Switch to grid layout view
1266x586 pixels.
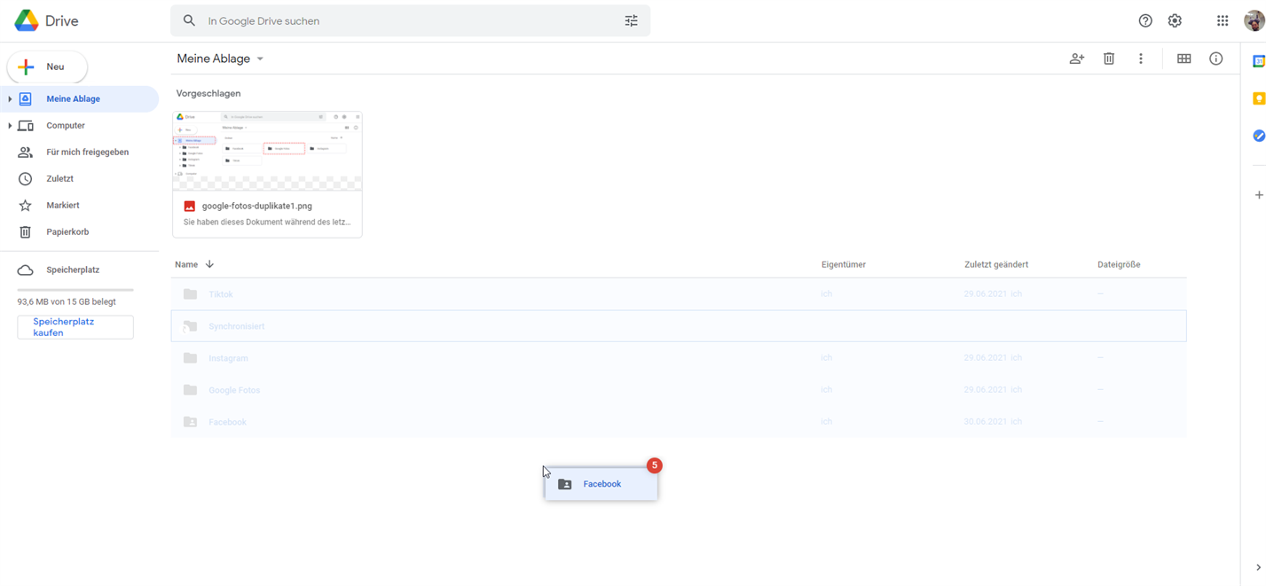tap(1183, 59)
